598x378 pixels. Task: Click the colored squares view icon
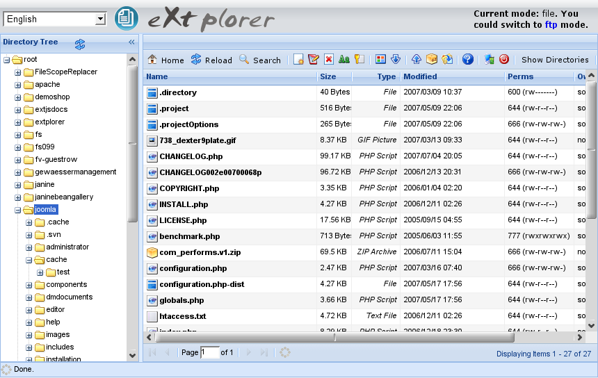tap(380, 60)
